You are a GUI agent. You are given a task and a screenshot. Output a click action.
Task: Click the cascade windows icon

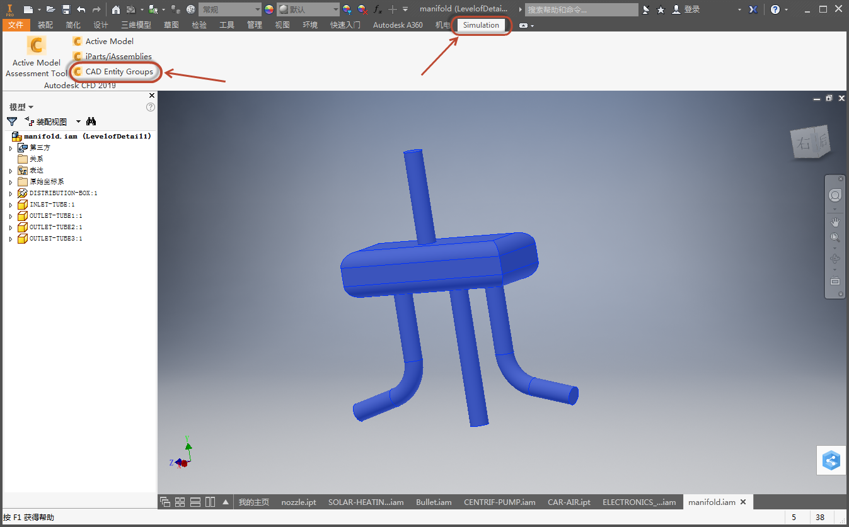click(x=165, y=502)
